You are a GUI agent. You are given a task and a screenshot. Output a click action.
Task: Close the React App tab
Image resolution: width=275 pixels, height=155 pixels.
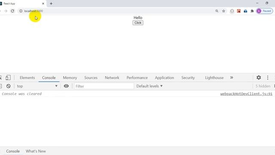(x=43, y=3)
